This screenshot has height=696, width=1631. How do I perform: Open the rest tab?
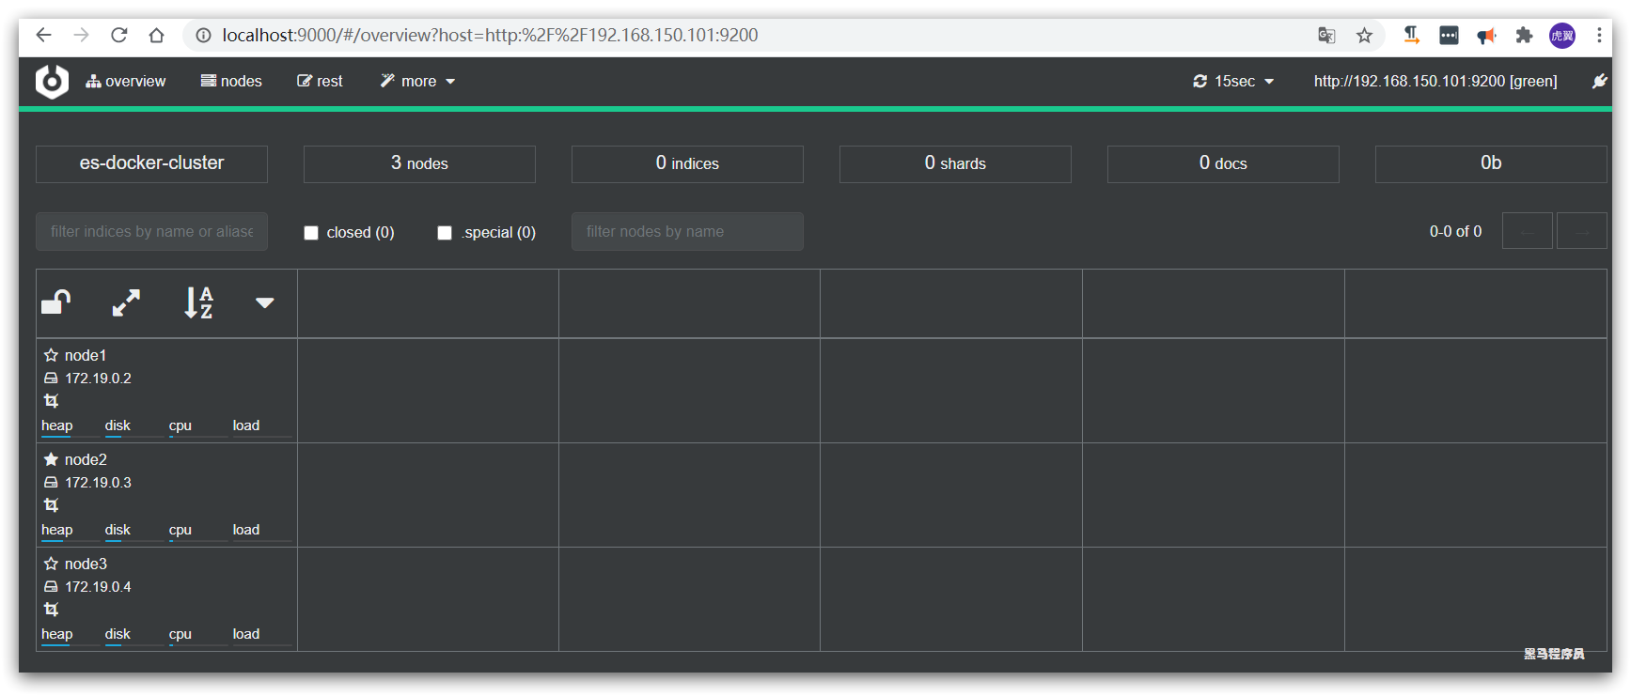[320, 82]
